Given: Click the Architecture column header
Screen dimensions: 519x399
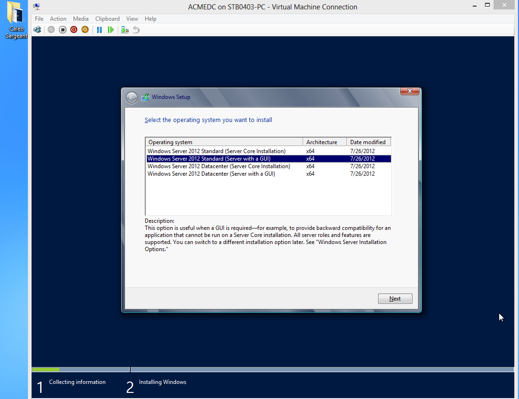Looking at the screenshot, I should (325, 142).
